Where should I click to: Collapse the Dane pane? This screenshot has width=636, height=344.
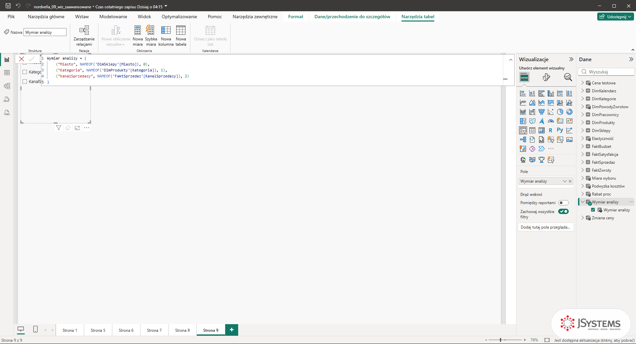coord(631,60)
